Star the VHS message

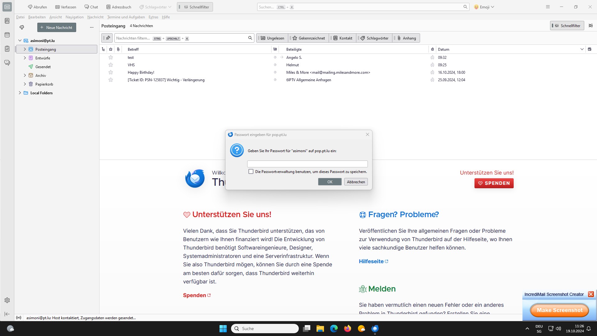111,65
